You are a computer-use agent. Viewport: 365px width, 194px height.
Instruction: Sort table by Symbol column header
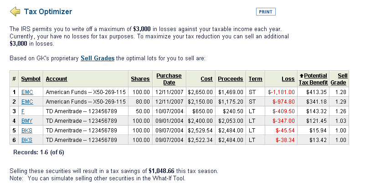point(31,79)
